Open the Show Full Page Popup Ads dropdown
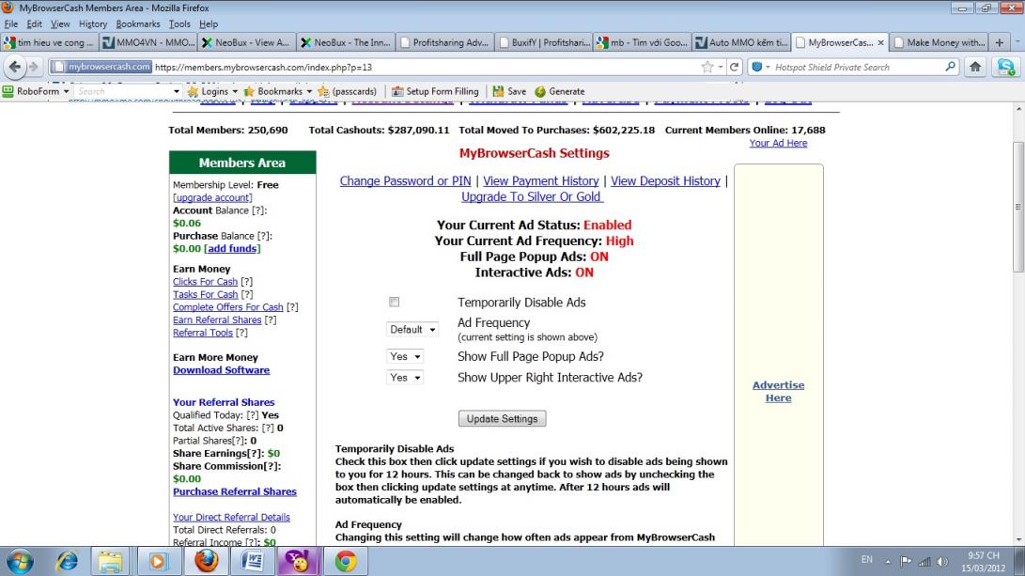Image resolution: width=1025 pixels, height=576 pixels. pos(405,357)
